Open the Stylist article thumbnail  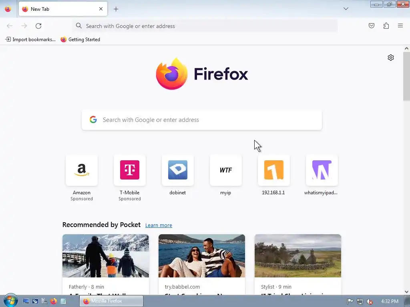298,256
